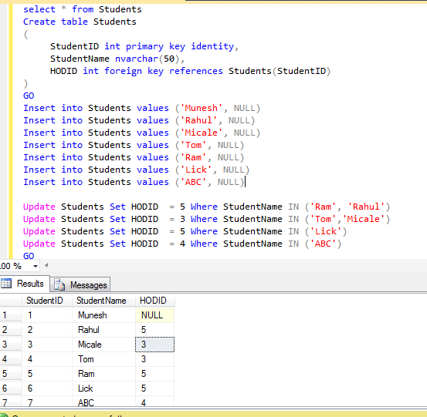Click the HODID column header

coord(155,301)
